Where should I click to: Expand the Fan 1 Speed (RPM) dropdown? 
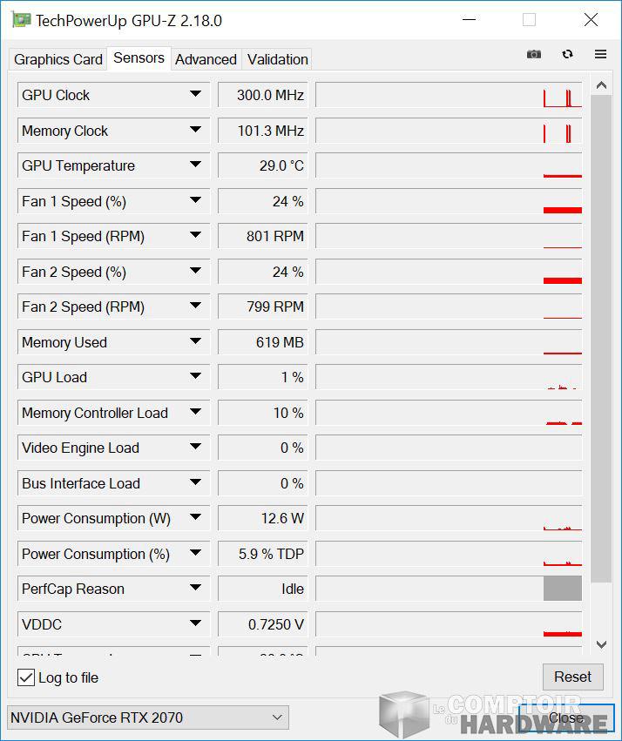point(196,236)
